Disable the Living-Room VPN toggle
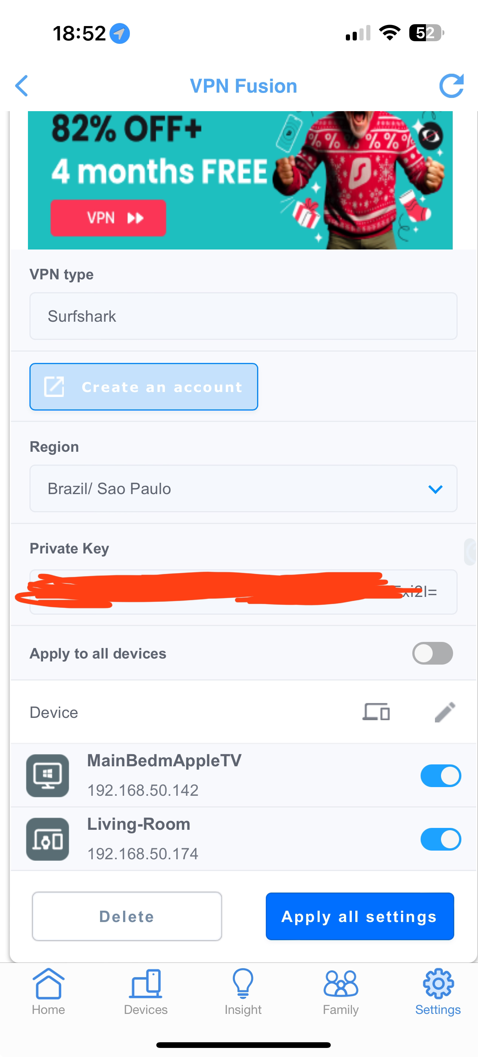The width and height of the screenshot is (478, 1057). pos(440,839)
